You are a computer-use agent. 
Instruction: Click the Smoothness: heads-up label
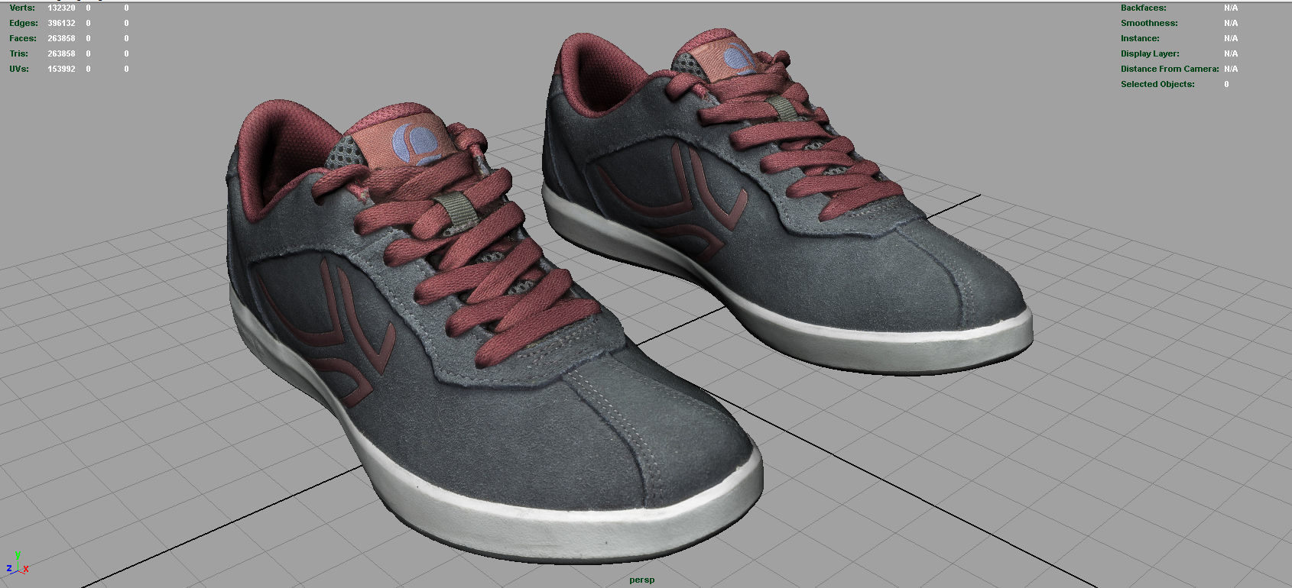click(x=1149, y=23)
